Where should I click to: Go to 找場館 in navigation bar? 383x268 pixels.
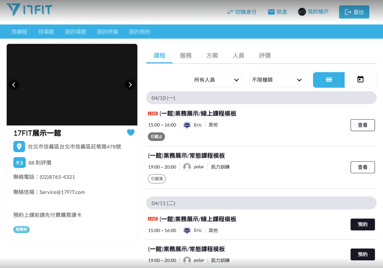click(46, 32)
